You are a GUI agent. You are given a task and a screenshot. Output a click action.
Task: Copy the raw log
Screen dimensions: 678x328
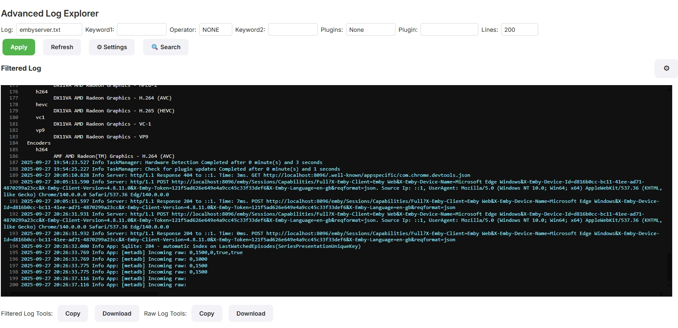click(x=207, y=314)
